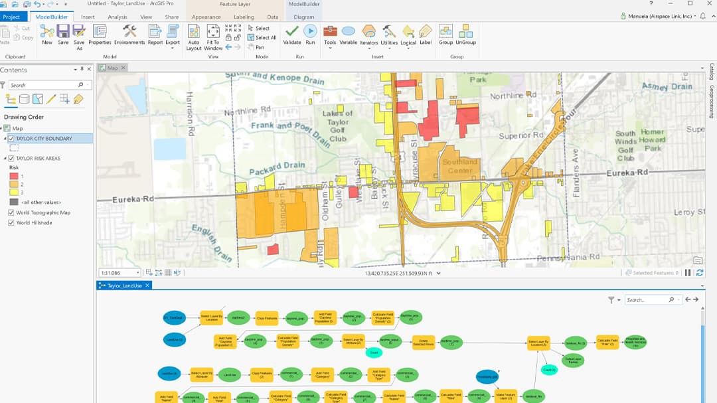Refresh the map view

pyautogui.click(x=700, y=273)
